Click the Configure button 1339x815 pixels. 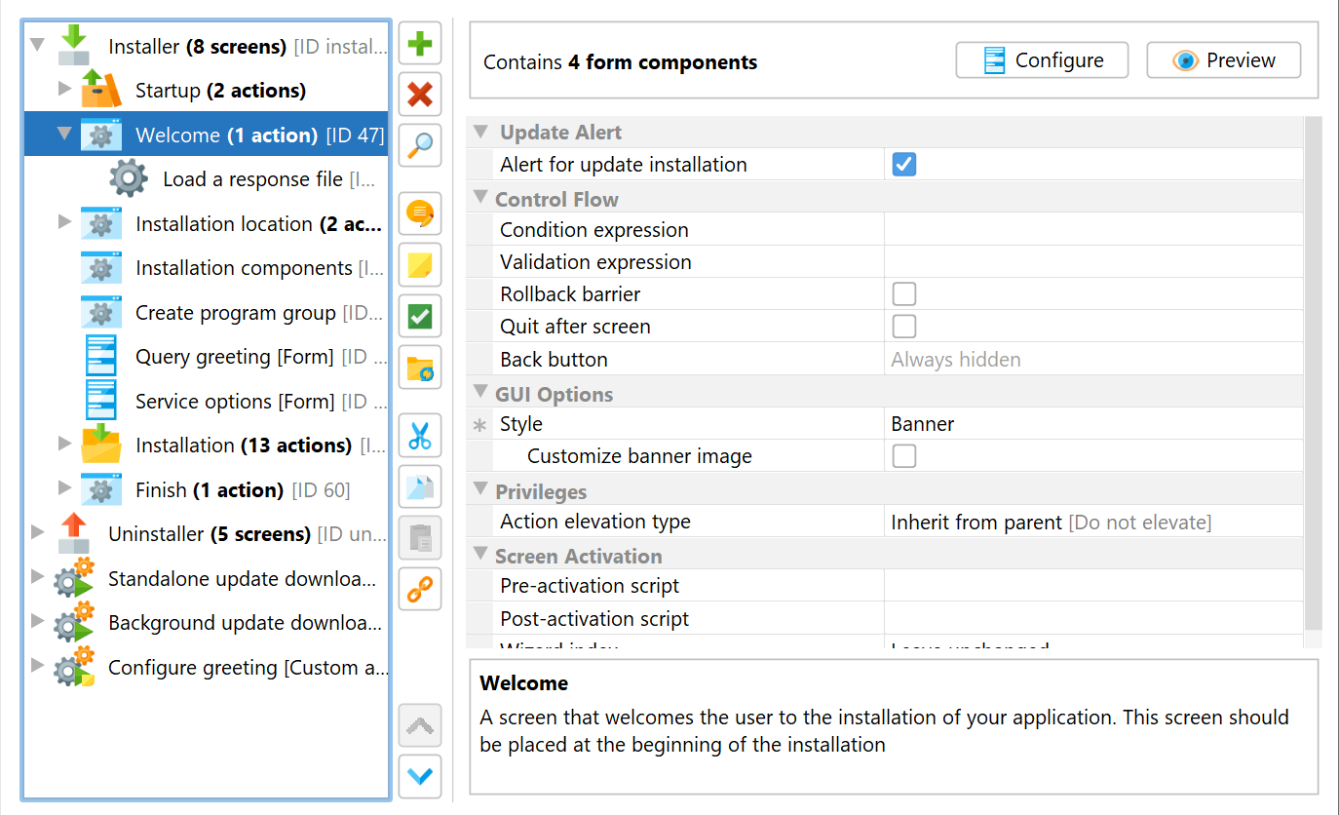(1042, 60)
